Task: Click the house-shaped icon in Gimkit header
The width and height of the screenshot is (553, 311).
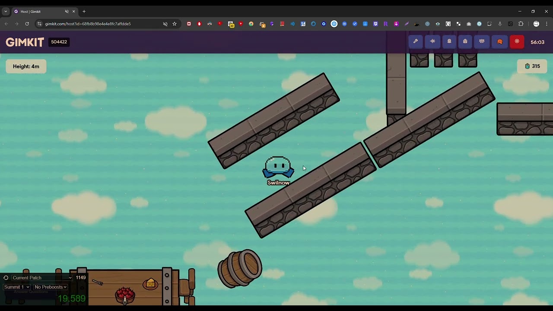Action: 465,41
